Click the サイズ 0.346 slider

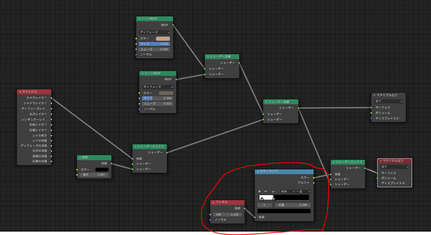tap(158, 98)
